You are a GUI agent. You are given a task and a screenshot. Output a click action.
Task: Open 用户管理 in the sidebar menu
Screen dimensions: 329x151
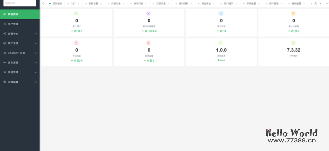pos(20,24)
